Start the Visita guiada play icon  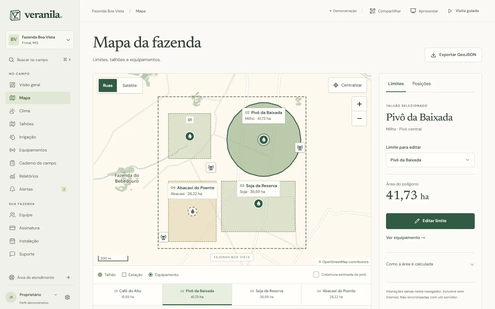[x=450, y=11]
